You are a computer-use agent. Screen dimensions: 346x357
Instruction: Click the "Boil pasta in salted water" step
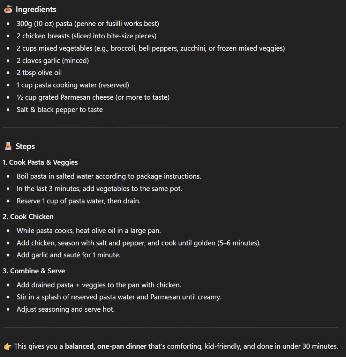tap(109, 176)
